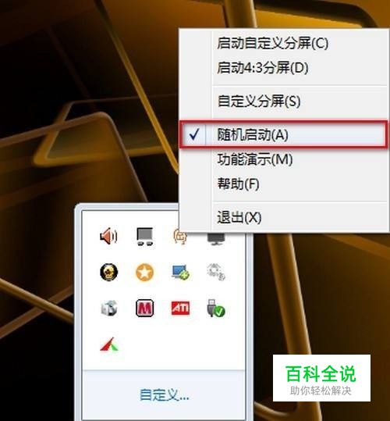
Task: Click the skull badge tray icon
Action: click(x=109, y=273)
